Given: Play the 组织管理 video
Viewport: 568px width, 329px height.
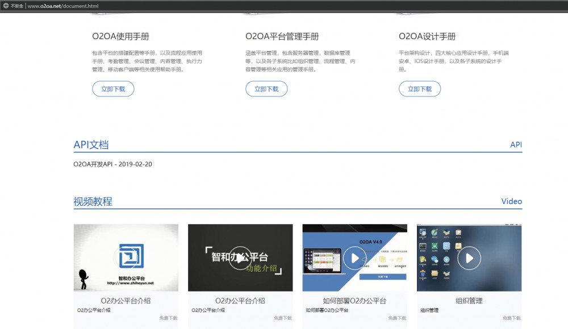Looking at the screenshot, I should (x=469, y=258).
